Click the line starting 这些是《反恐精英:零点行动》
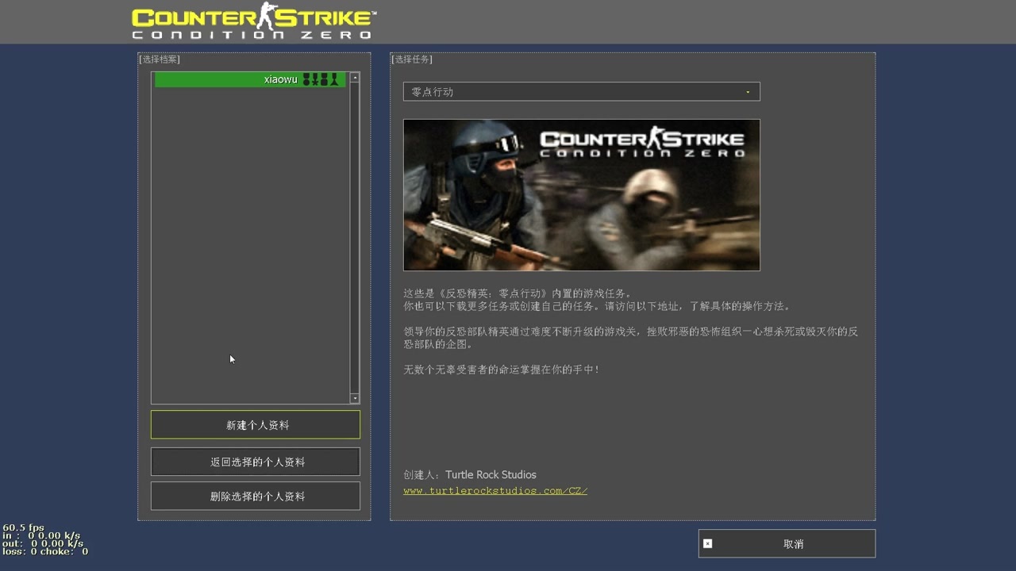 (518, 293)
